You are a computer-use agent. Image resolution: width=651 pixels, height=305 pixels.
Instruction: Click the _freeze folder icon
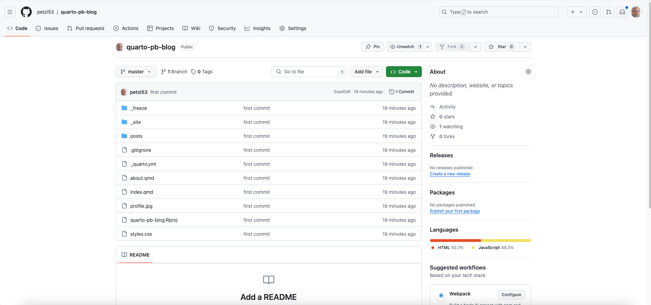pos(124,108)
